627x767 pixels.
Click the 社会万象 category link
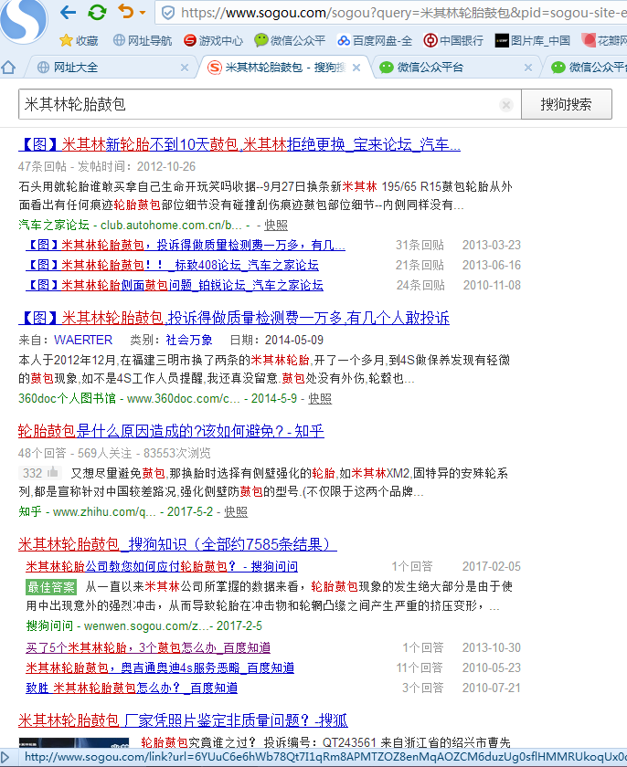click(189, 340)
